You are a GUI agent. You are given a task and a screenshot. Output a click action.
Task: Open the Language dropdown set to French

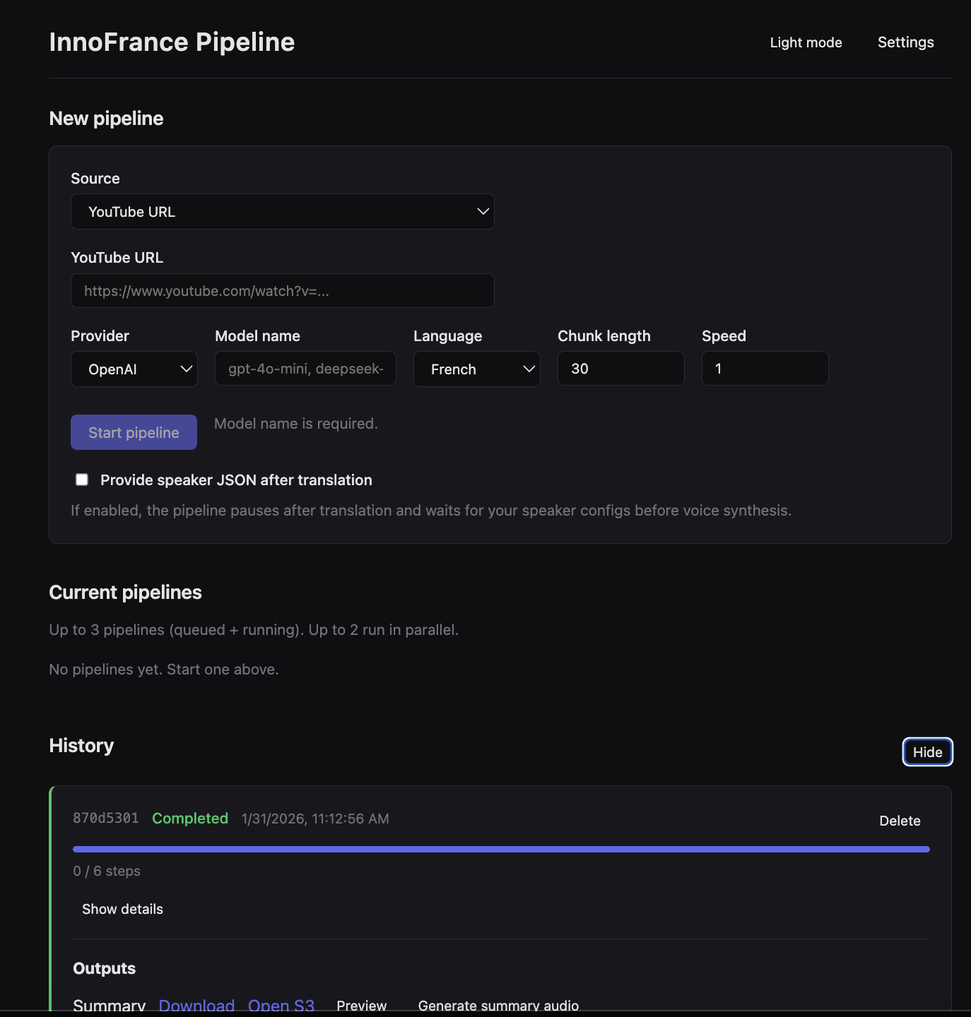click(476, 369)
